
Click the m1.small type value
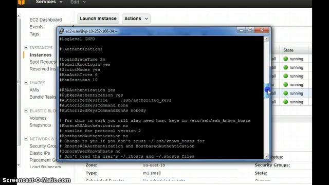pyautogui.click(x=152, y=173)
